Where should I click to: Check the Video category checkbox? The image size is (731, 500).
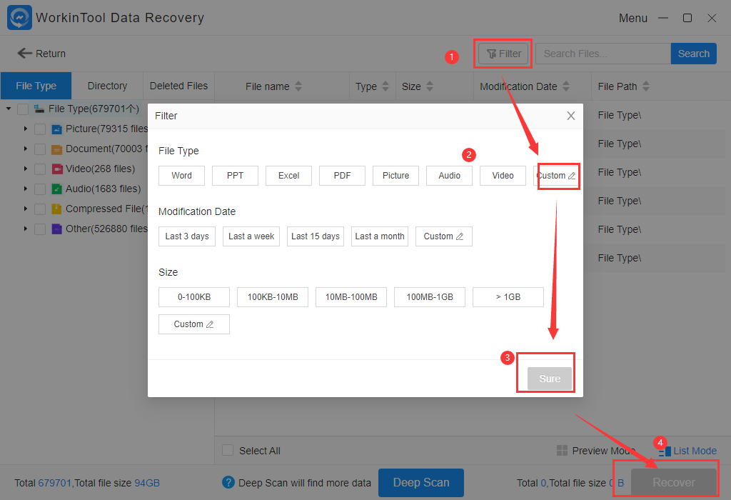point(40,169)
